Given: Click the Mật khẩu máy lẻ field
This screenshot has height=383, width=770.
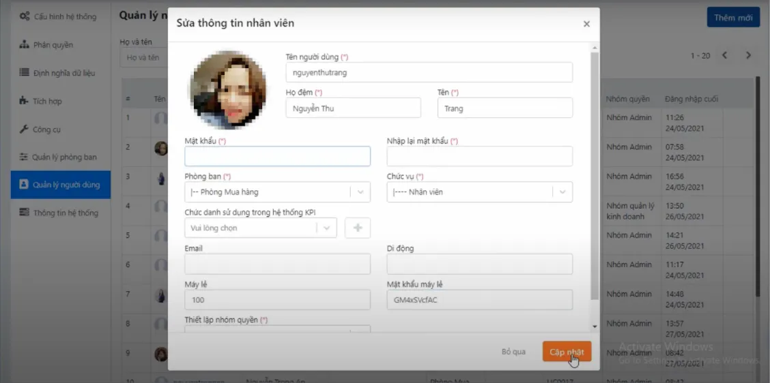Looking at the screenshot, I should pos(480,300).
